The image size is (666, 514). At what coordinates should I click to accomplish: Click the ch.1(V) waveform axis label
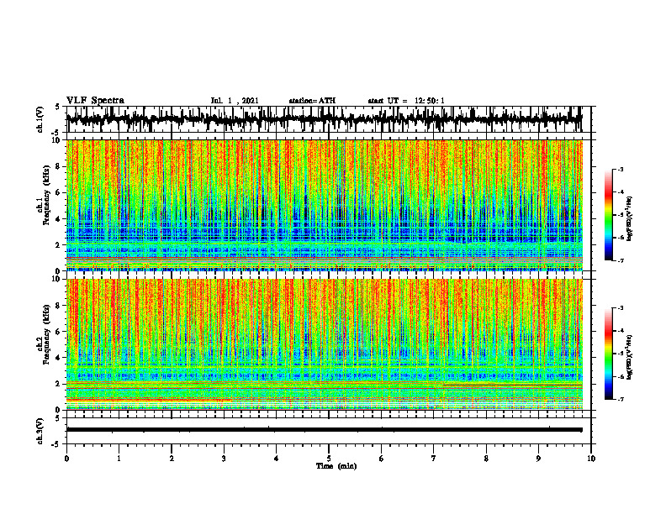coord(40,118)
